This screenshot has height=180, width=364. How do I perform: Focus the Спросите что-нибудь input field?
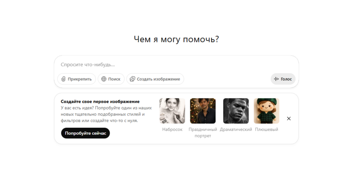click(x=176, y=65)
